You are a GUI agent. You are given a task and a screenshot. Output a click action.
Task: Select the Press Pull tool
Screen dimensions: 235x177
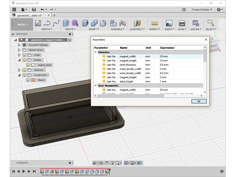click(85, 23)
